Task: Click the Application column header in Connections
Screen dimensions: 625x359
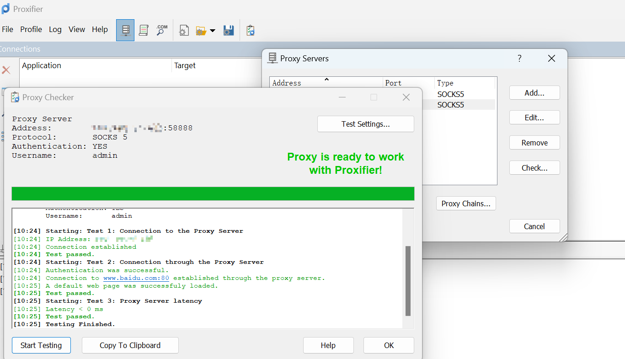Action: 96,65
